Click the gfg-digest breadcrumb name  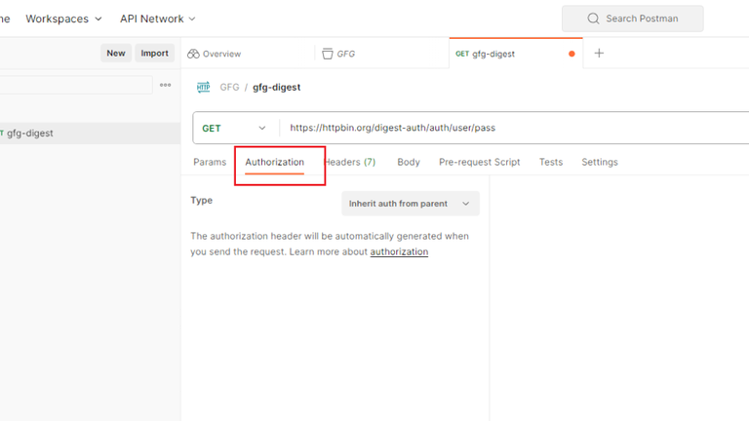[277, 88]
